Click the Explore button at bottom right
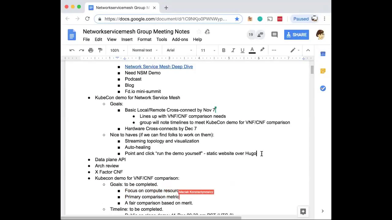This screenshot has height=220, width=392. click(x=303, y=211)
